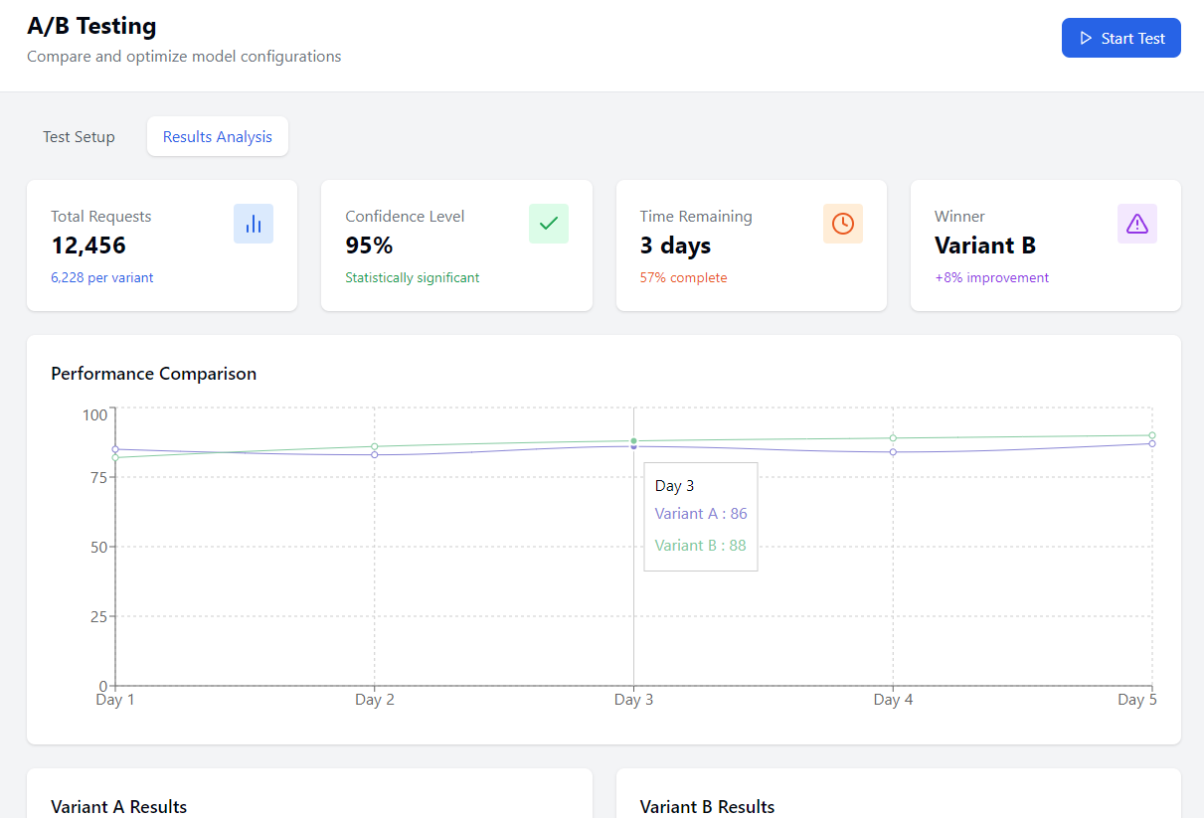Open the Results Analysis tab
The image size is (1204, 818).
tap(217, 137)
